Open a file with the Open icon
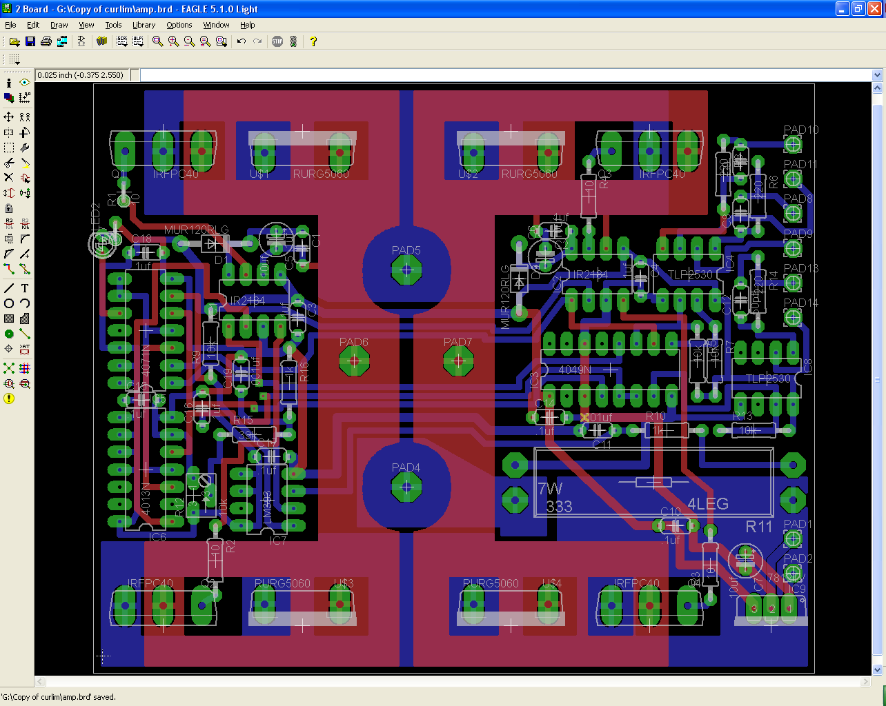This screenshot has height=706, width=886. pos(14,41)
